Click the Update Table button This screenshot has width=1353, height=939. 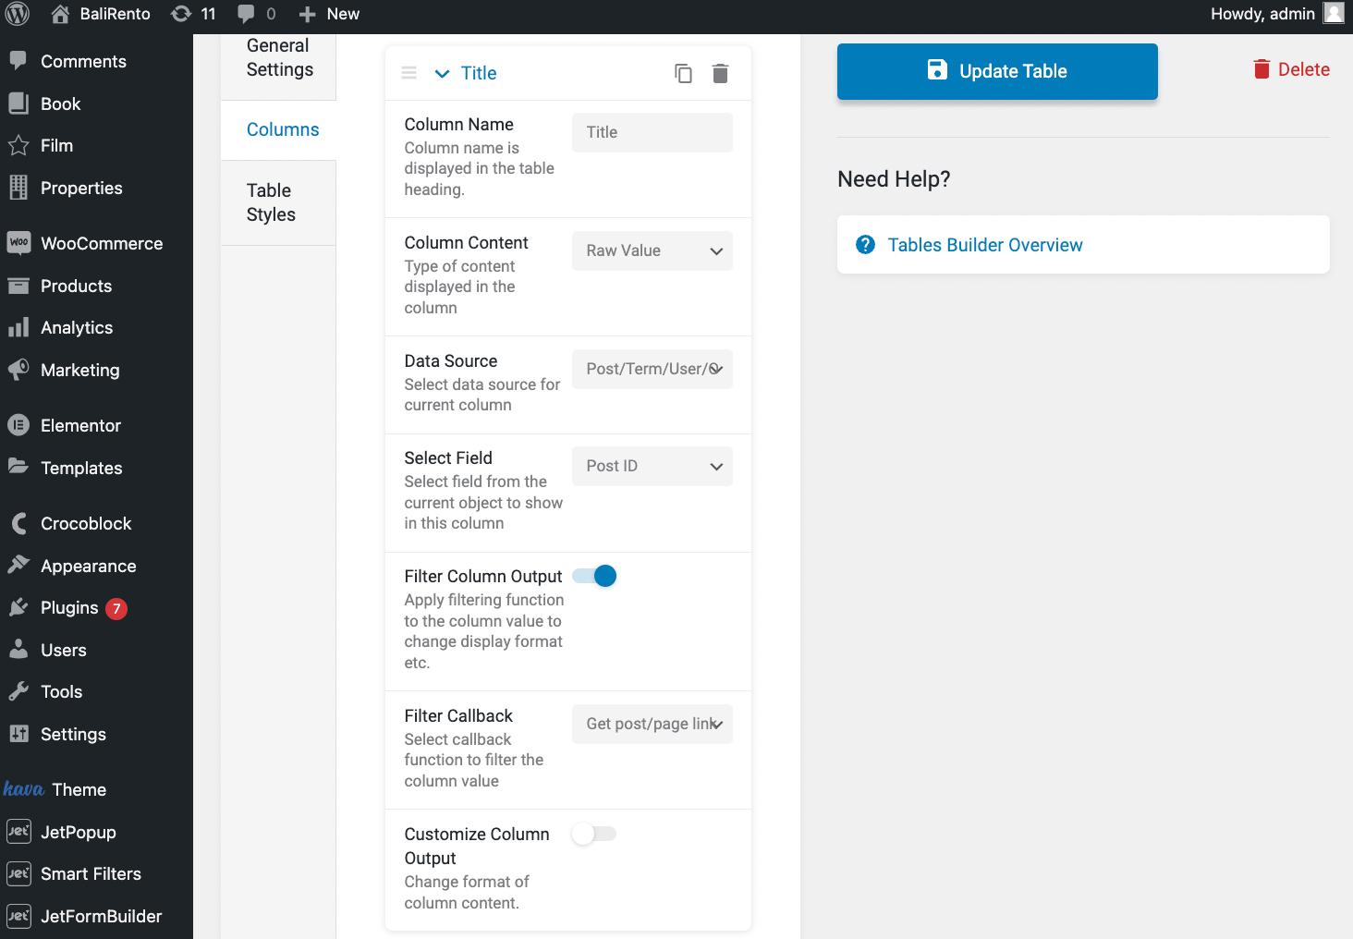(x=997, y=71)
